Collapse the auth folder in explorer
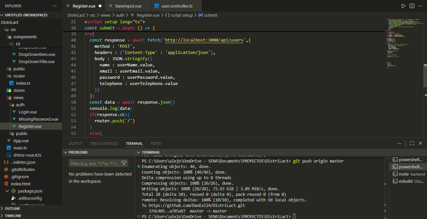Image resolution: width=427 pixels, height=219 pixels. pos(20,105)
